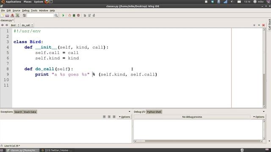Click the step out icon
Viewport: 271px width, 152px height.
(x=94, y=15)
